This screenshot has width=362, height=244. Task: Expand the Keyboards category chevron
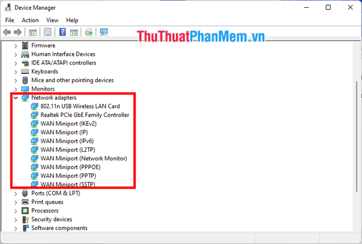pyautogui.click(x=16, y=72)
